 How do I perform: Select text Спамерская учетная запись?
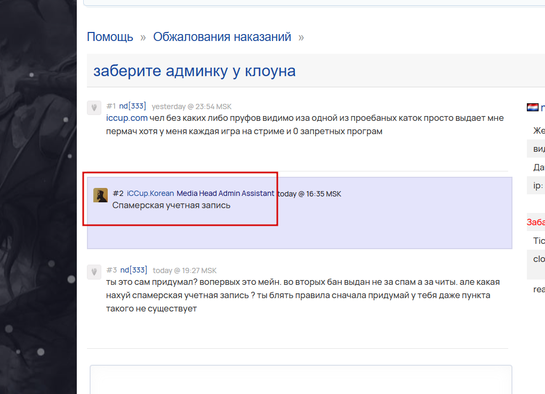tap(171, 205)
